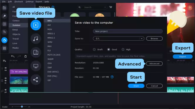Open the Playback menu

click(19, 2)
